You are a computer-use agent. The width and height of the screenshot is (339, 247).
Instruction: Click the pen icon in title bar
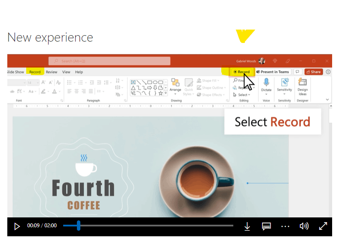coord(288,61)
